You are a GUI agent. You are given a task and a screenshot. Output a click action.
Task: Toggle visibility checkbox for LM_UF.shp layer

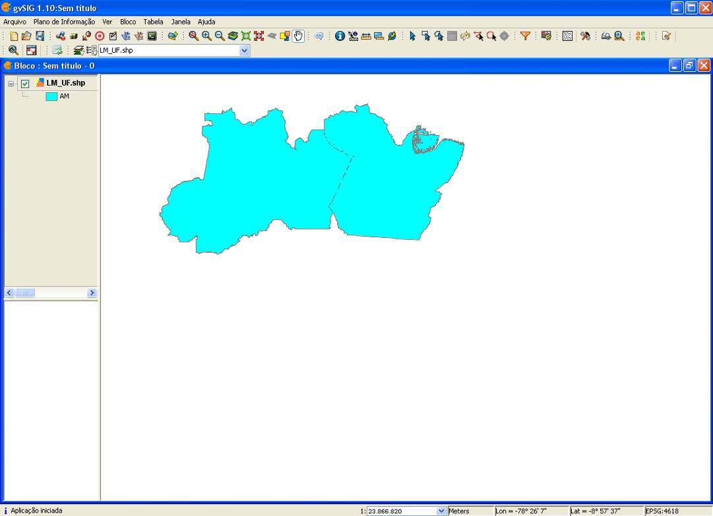tap(25, 84)
